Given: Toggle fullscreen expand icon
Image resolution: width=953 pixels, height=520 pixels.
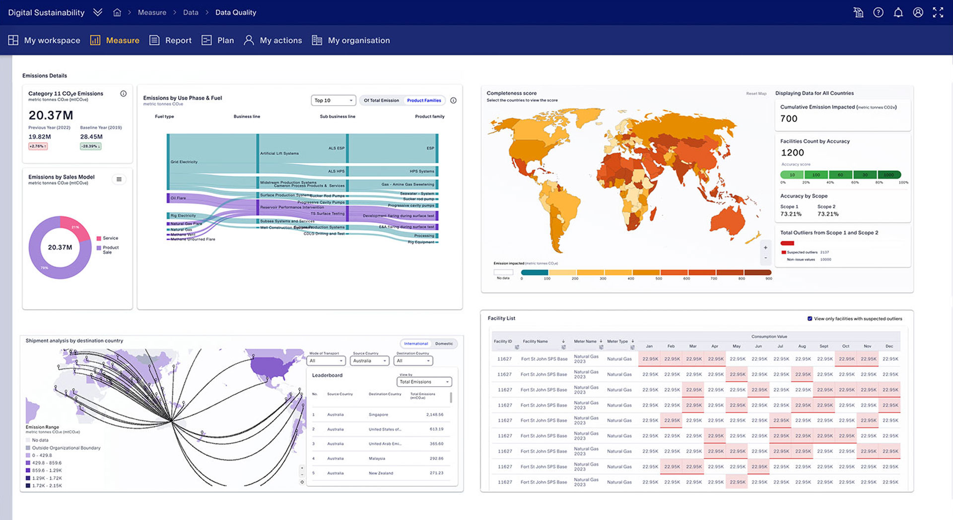Looking at the screenshot, I should pos(938,12).
